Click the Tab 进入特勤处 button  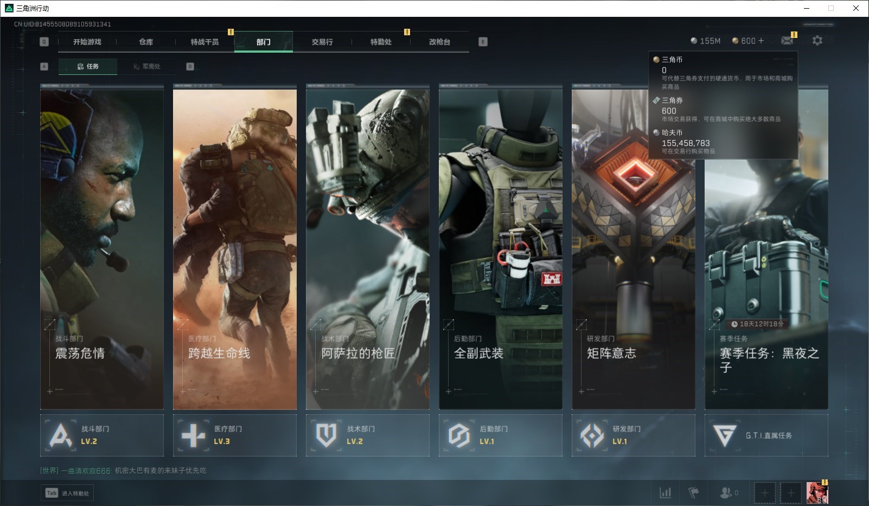[67, 493]
